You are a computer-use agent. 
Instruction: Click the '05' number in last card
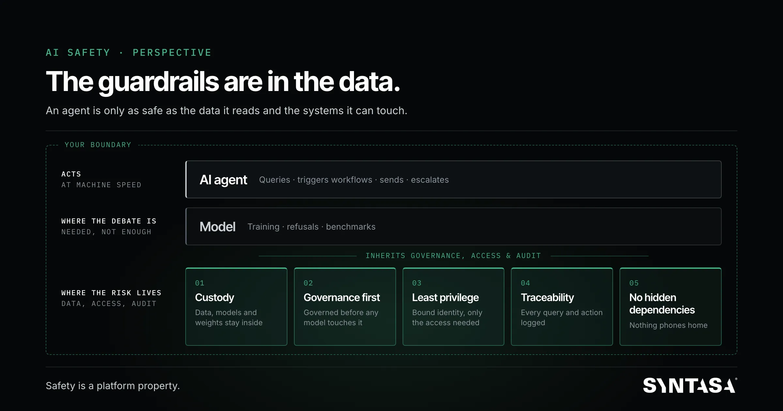(x=634, y=283)
